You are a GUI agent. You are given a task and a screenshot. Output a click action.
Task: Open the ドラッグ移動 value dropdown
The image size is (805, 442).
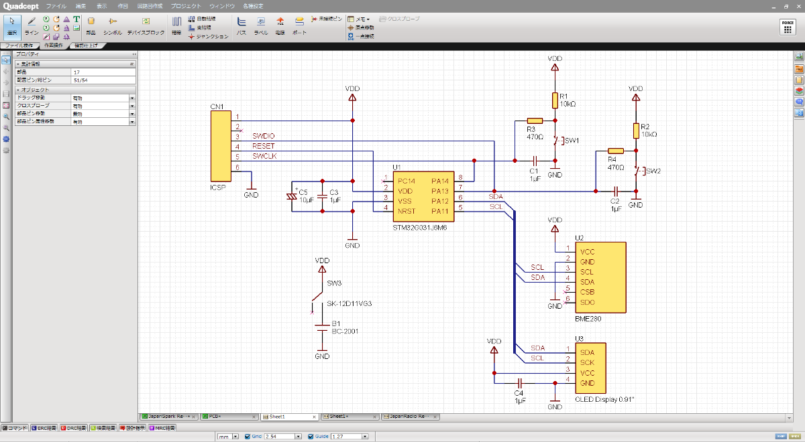coord(132,98)
